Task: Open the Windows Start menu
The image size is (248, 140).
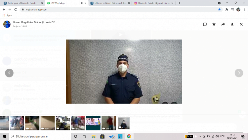Action: click(x=4, y=136)
